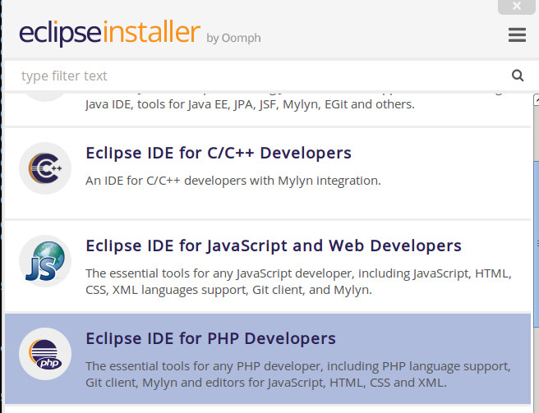Select Eclipse IDE for PHP Developers title

(x=210, y=339)
